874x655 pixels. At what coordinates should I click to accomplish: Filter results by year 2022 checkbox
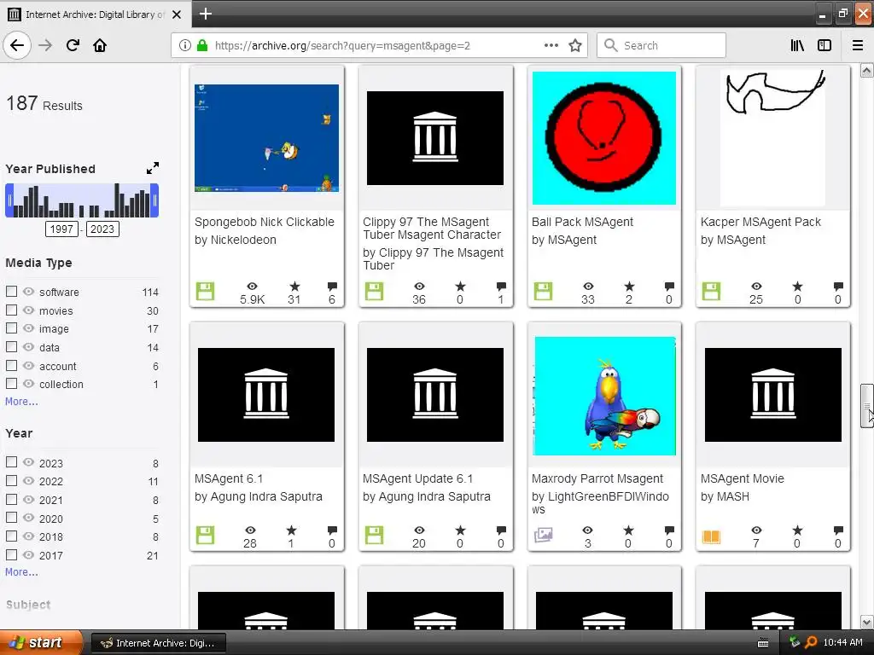11,480
